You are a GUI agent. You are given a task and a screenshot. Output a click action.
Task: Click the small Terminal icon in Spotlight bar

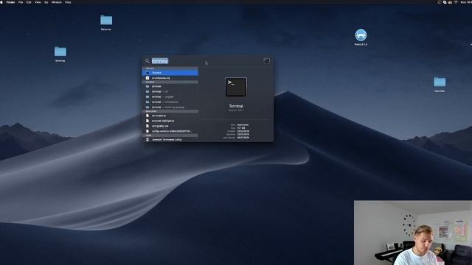click(267, 61)
